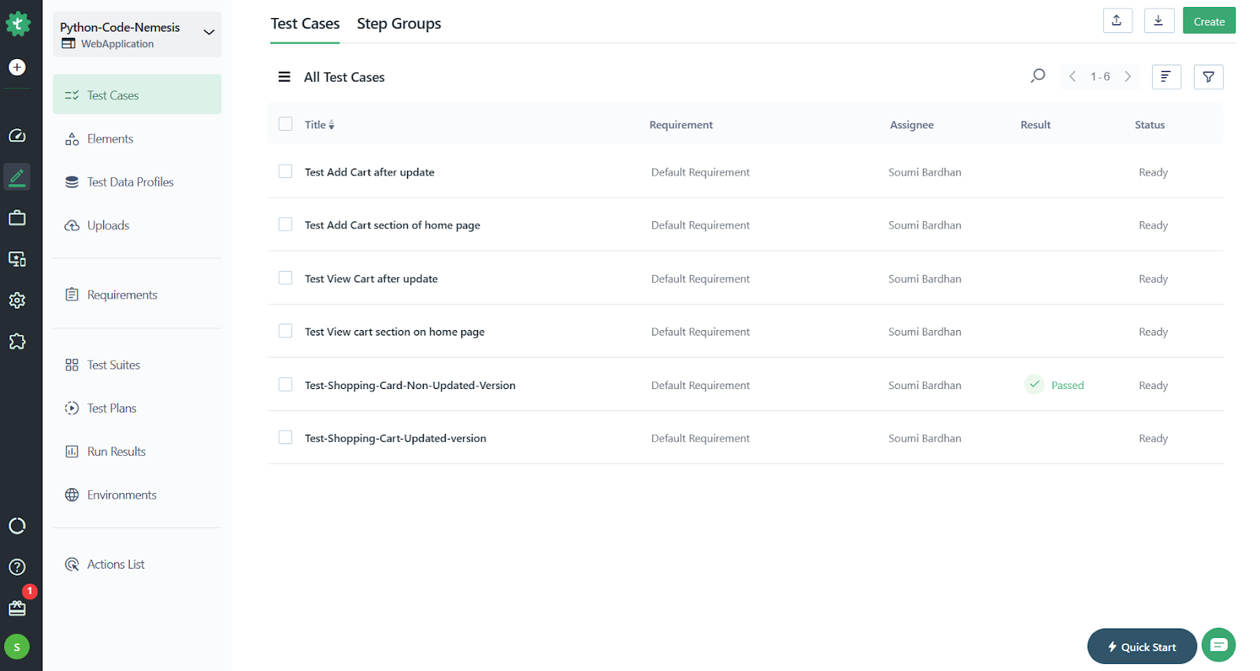1260x671 pixels.
Task: Click the plus add-new icon in left rail
Action: click(17, 68)
